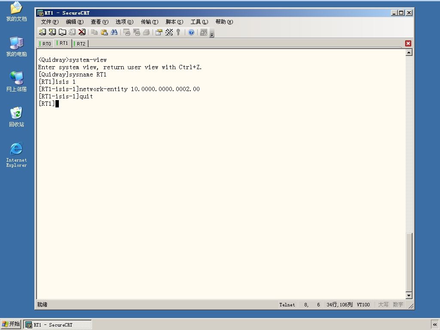This screenshot has width=440, height=330.
Task: Click the terminal scrollbar up arrow
Action: (x=409, y=52)
